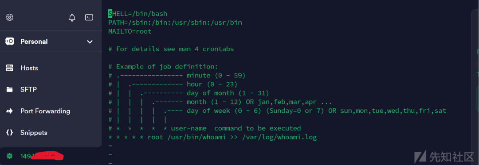Image resolution: width=479 pixels, height=165 pixels.
Task: Open the Snippets section
Action: point(34,133)
